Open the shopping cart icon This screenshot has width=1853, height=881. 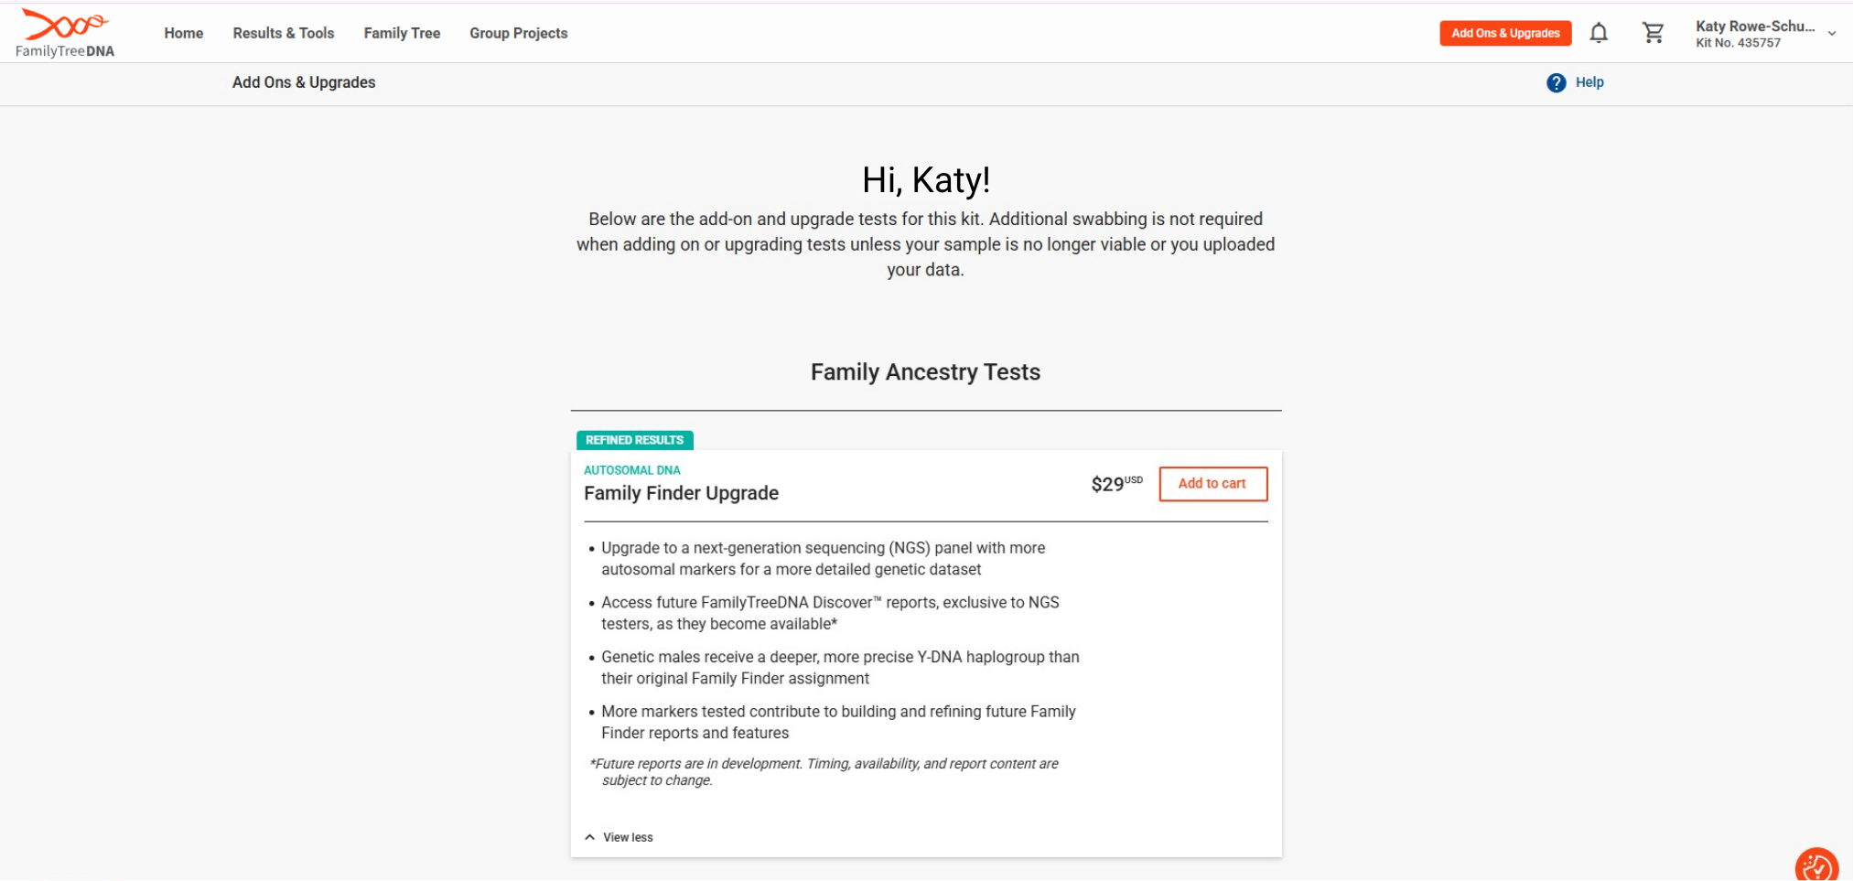[1653, 33]
